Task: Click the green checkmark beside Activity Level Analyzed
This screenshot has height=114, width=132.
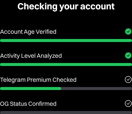Action: (x=128, y=55)
